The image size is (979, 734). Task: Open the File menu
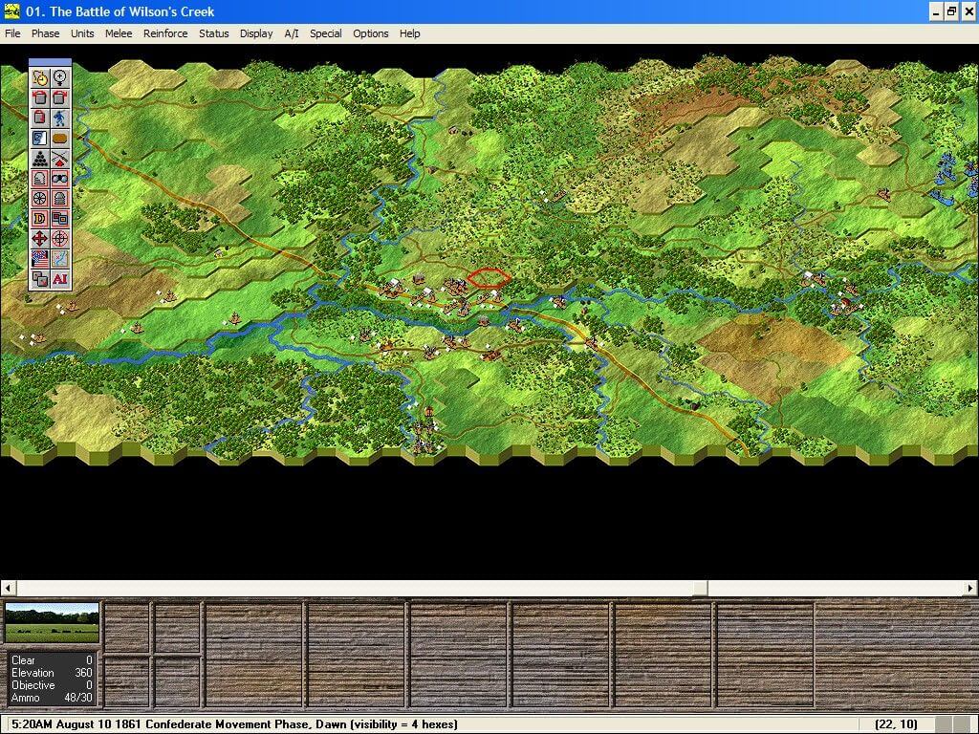coord(12,33)
